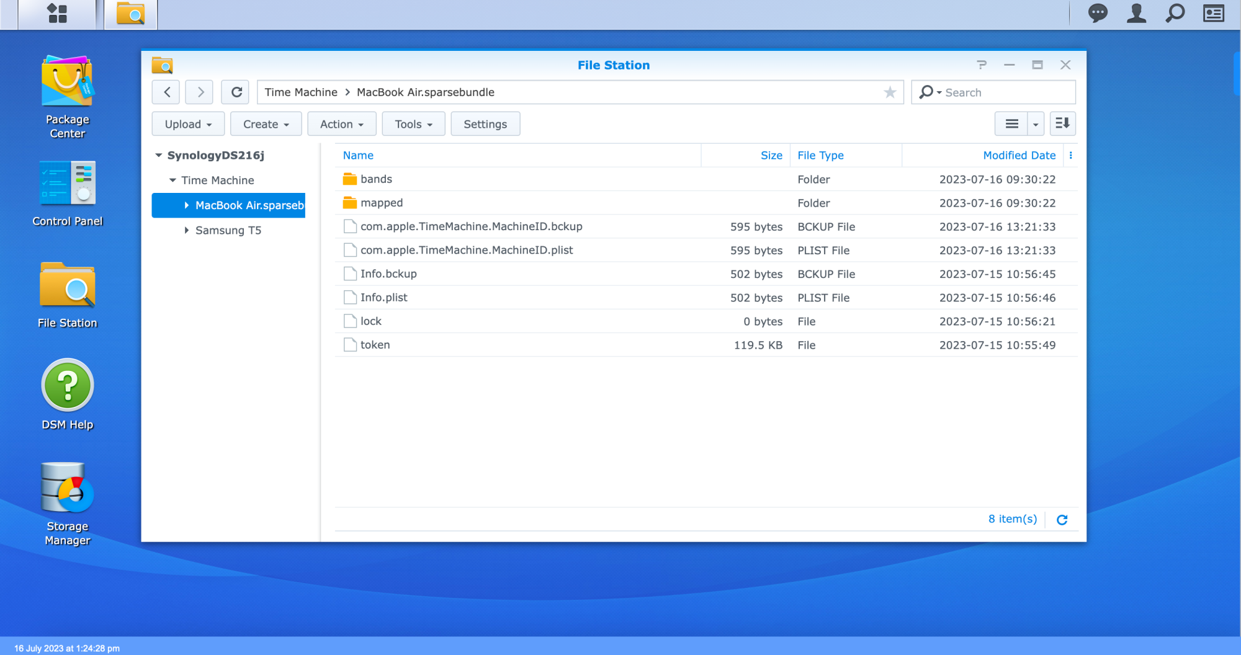Open Storage Manager desktop shortcut
This screenshot has width=1241, height=655.
[x=67, y=504]
